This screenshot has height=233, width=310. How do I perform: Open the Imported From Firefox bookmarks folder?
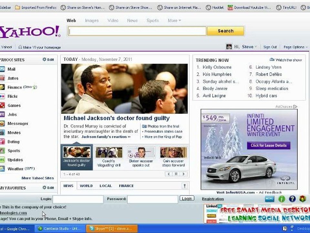(36, 7)
